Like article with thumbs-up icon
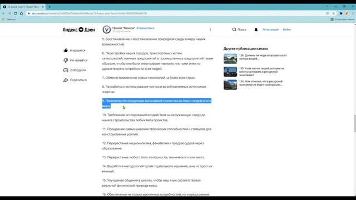Image resolution: width=356 pixels, height=200 pixels. tap(66, 51)
